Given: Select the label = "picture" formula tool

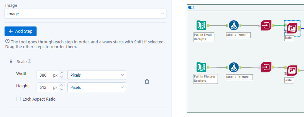Looking at the screenshot, I should (x=234, y=67).
